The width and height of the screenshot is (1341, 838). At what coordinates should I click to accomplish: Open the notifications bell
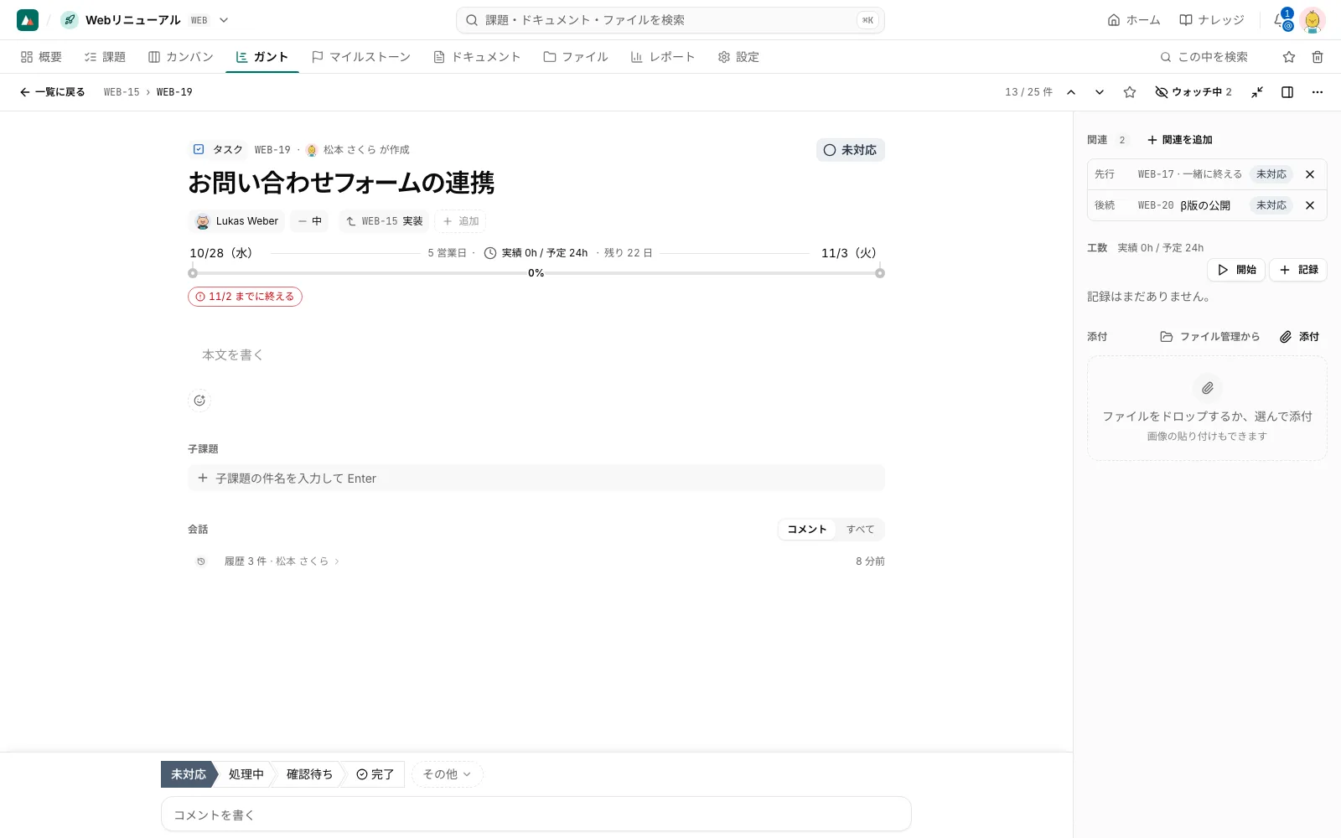(x=1280, y=20)
